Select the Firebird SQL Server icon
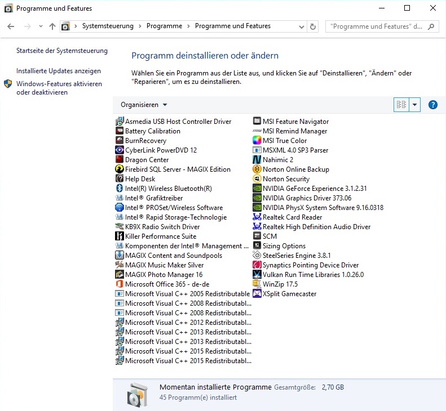446x411 pixels. click(x=120, y=169)
